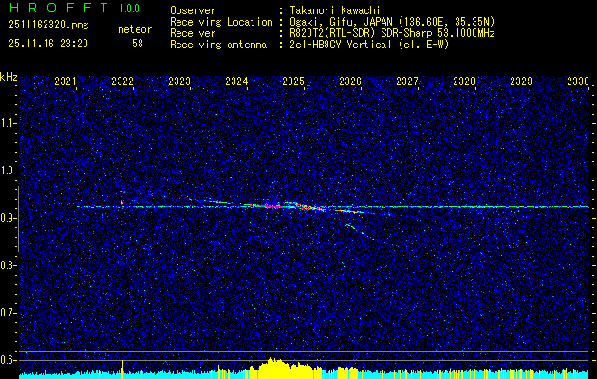This screenshot has height=379, width=597.
Task: Click the timestamp 25.11.16 23:20
Action: click(48, 44)
